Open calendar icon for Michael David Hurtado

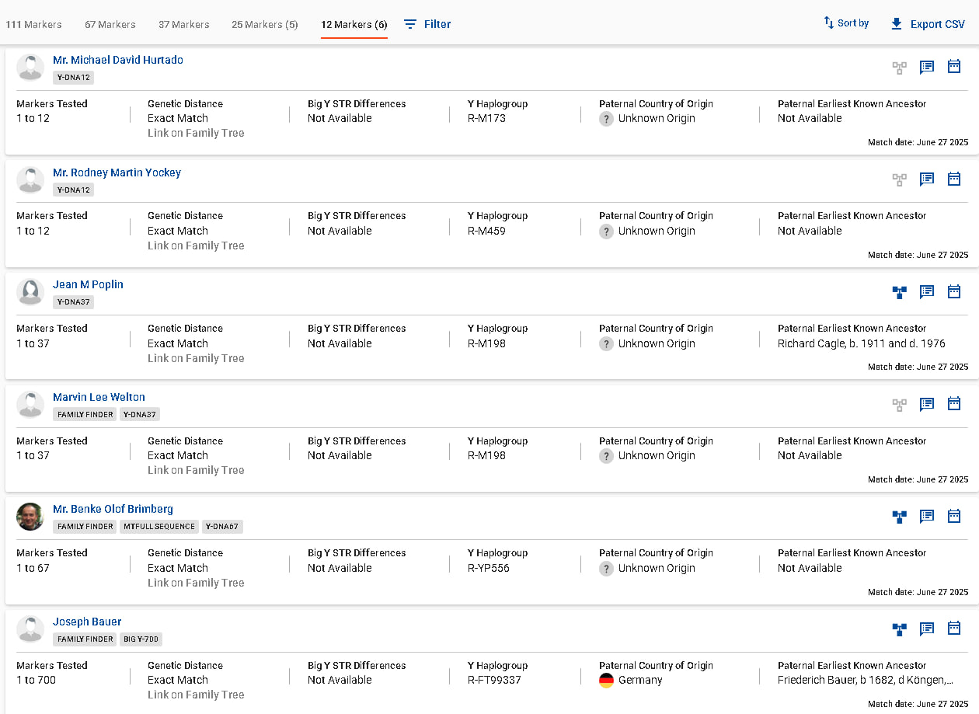(954, 67)
